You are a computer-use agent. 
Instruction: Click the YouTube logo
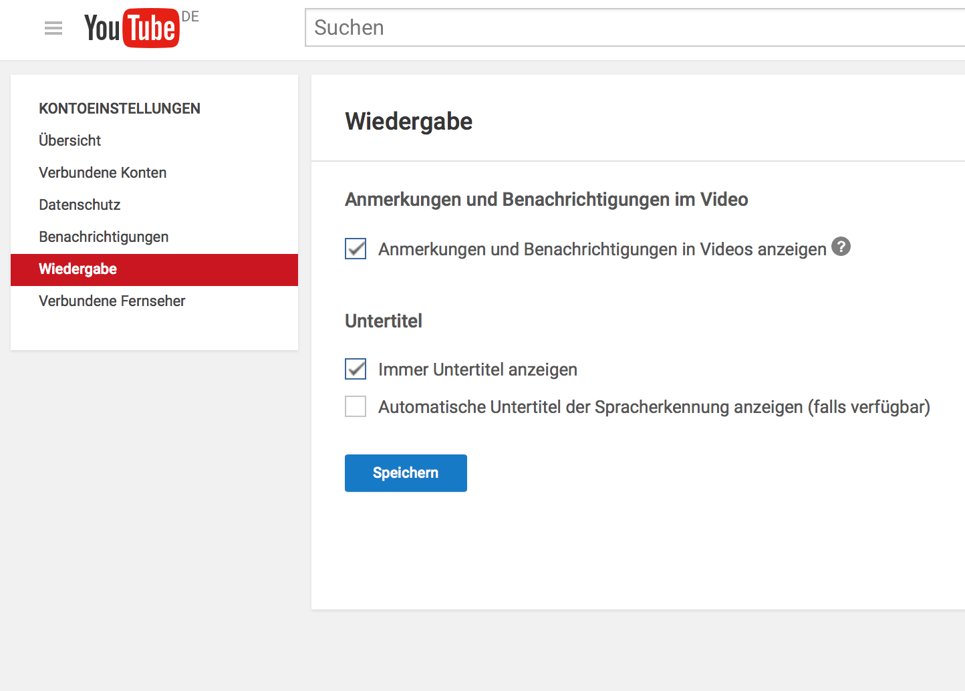[x=132, y=28]
